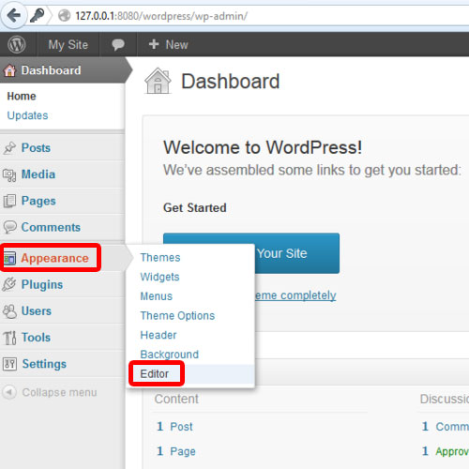
Task: Open the Media menu
Action: (x=38, y=174)
